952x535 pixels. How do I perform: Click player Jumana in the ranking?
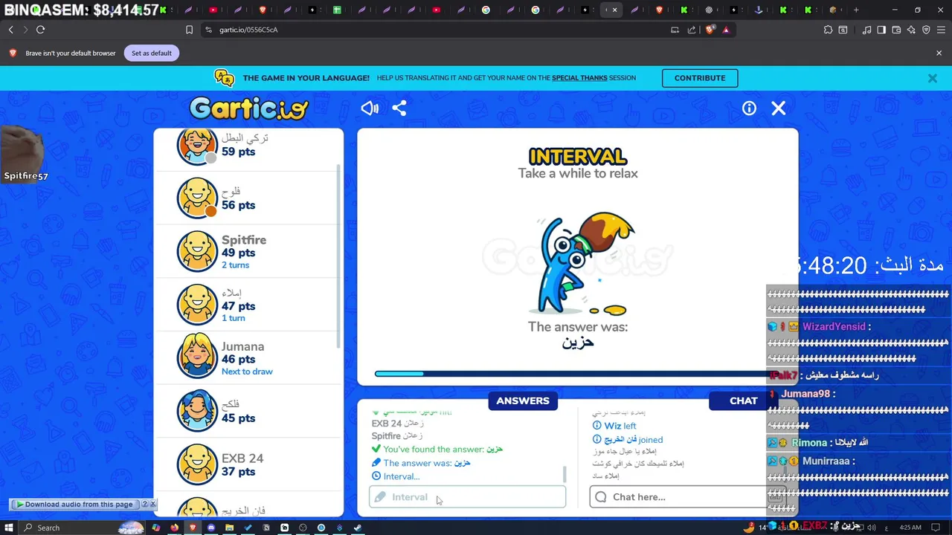[x=249, y=357]
